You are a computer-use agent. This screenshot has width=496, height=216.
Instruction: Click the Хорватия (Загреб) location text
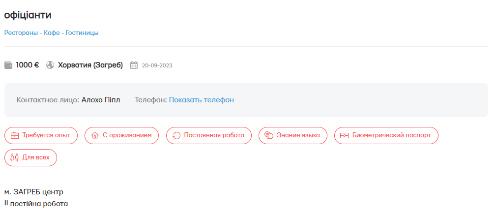[90, 65]
